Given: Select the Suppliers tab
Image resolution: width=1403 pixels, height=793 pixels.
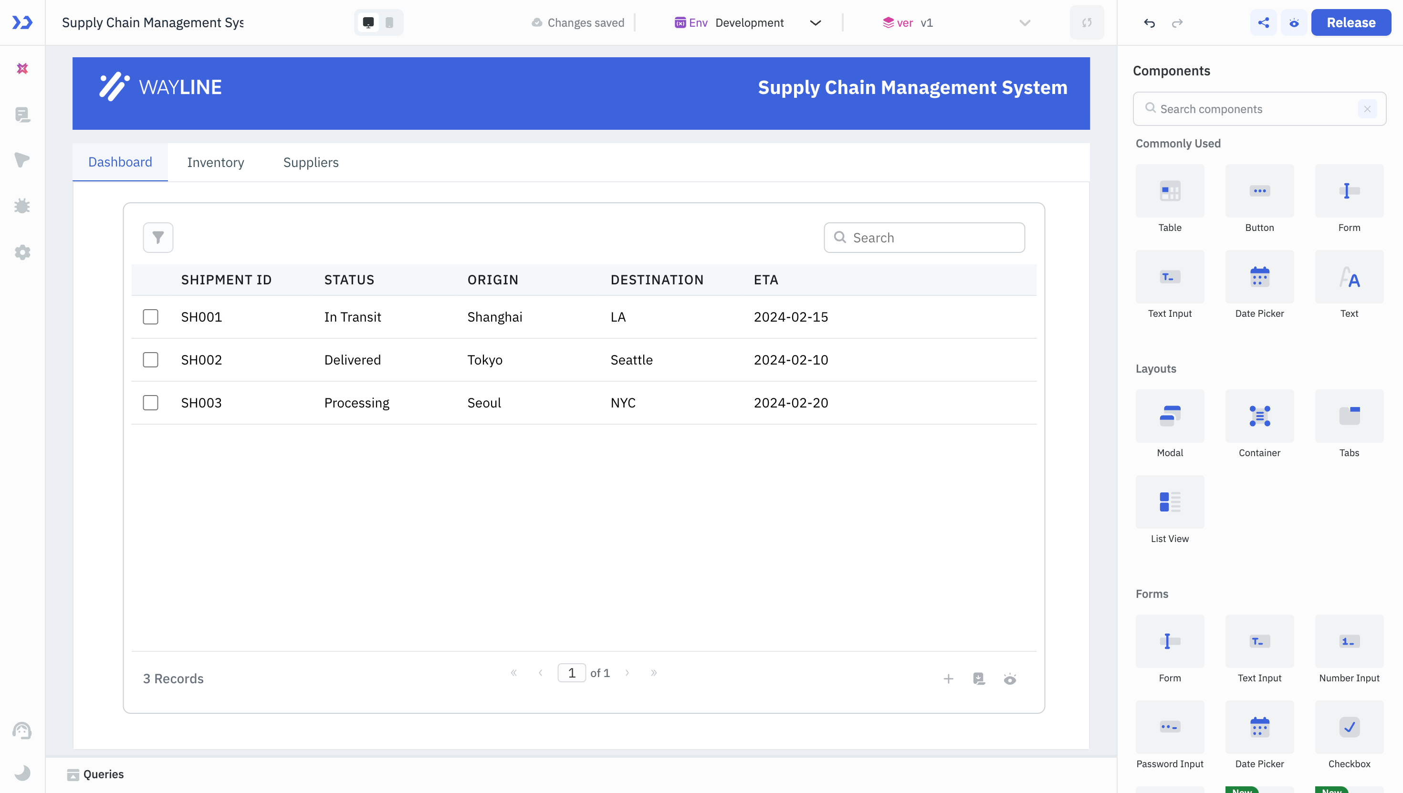Looking at the screenshot, I should [x=310, y=162].
